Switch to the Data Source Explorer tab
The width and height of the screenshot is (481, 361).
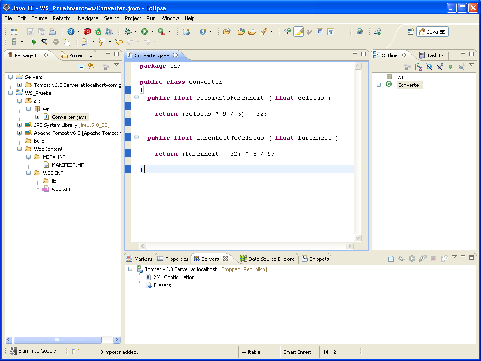pyautogui.click(x=268, y=259)
